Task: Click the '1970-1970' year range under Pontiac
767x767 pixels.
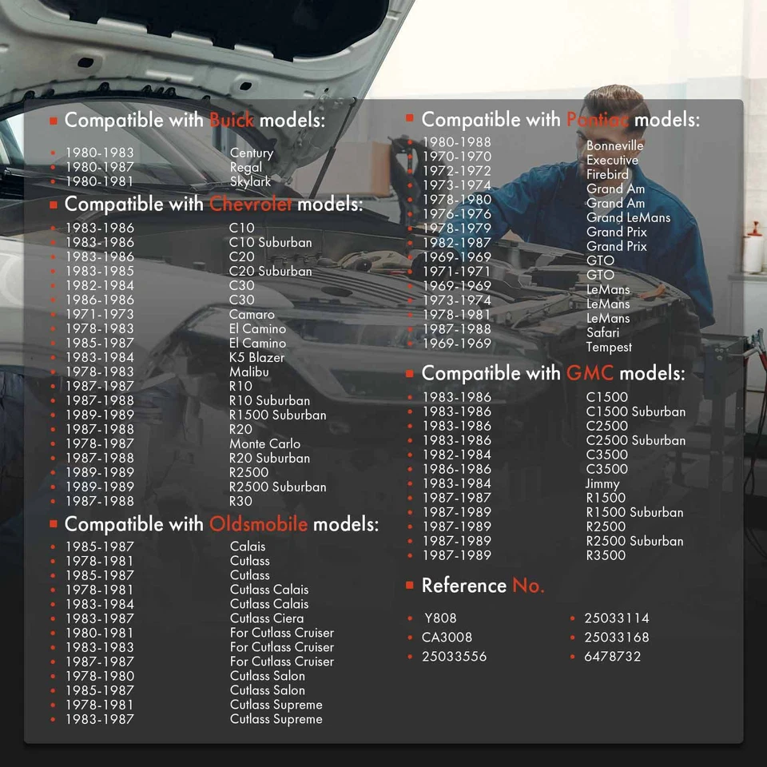Action: point(457,157)
